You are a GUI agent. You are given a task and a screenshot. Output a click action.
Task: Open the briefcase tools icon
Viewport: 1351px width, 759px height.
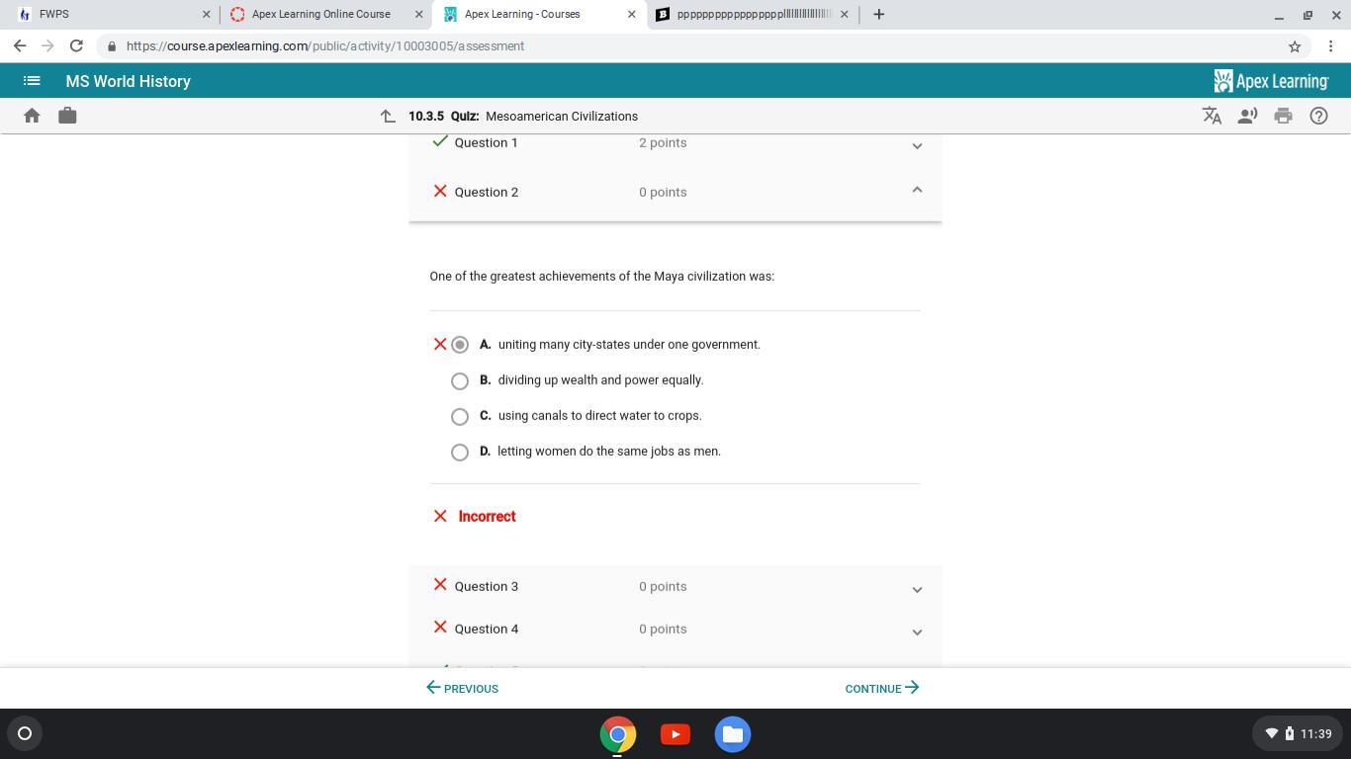[x=67, y=116]
